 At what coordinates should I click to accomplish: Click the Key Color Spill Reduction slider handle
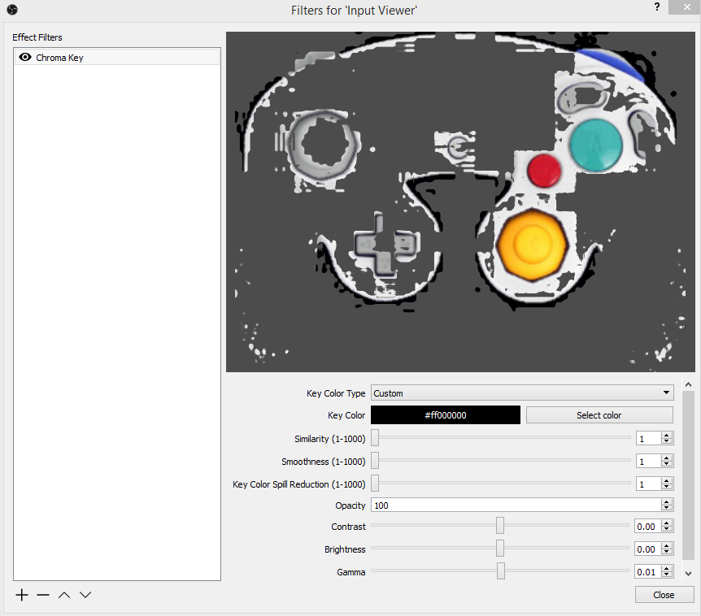(375, 484)
